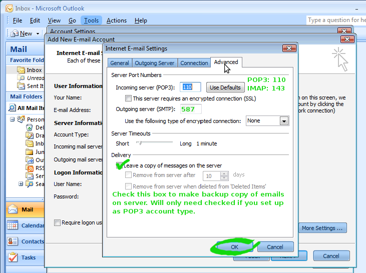Select the Inbox folder icon in Favorite Folders
The height and width of the screenshot is (273, 366).
point(21,69)
